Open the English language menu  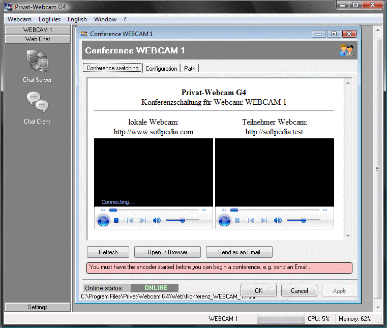click(x=77, y=19)
